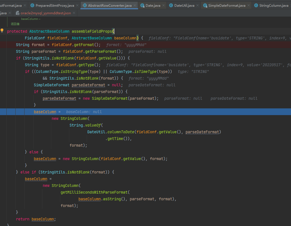Open the StringColumn.java tab

[274, 6]
